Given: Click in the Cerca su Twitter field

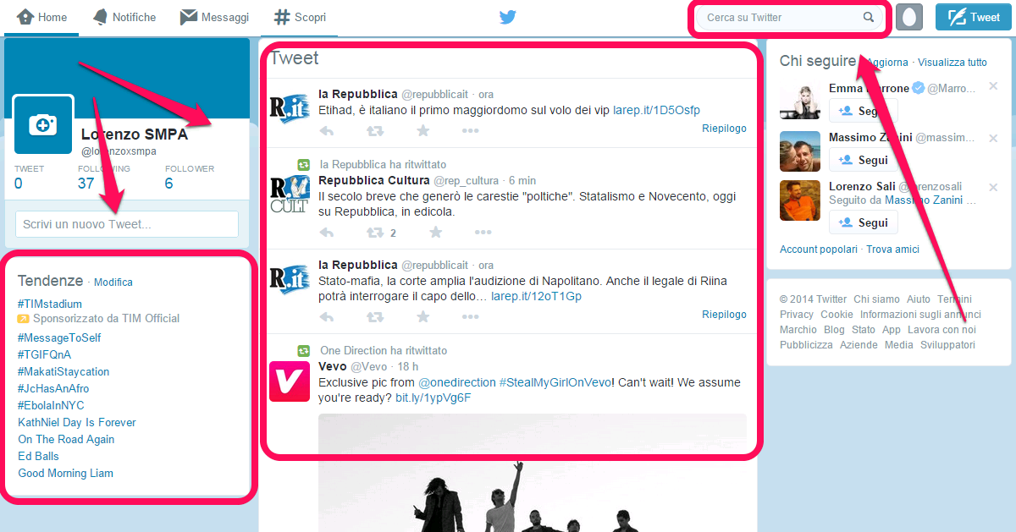Looking at the screenshot, I should pyautogui.click(x=779, y=17).
